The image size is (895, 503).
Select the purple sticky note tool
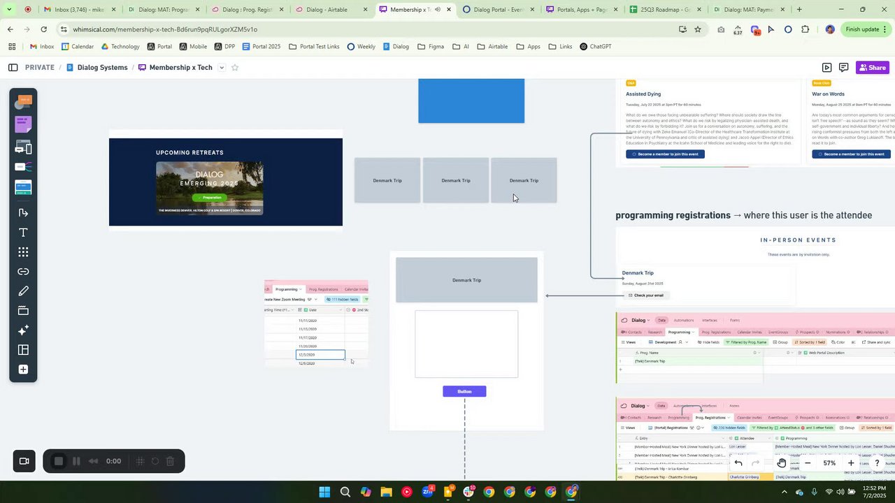point(23,125)
